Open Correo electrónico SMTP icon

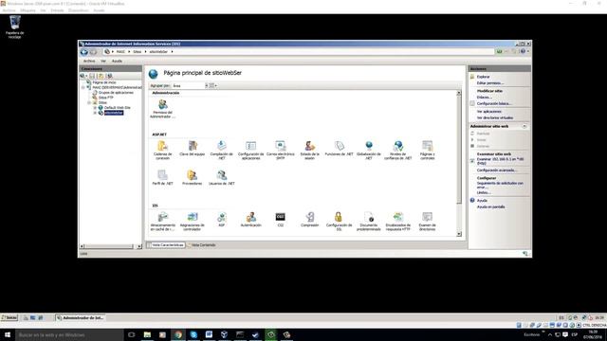[281, 150]
